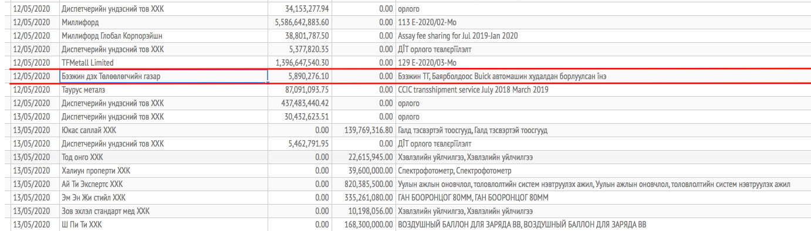Click the Таурус металз name cell
The width and height of the screenshot is (811, 231).
(x=163, y=90)
